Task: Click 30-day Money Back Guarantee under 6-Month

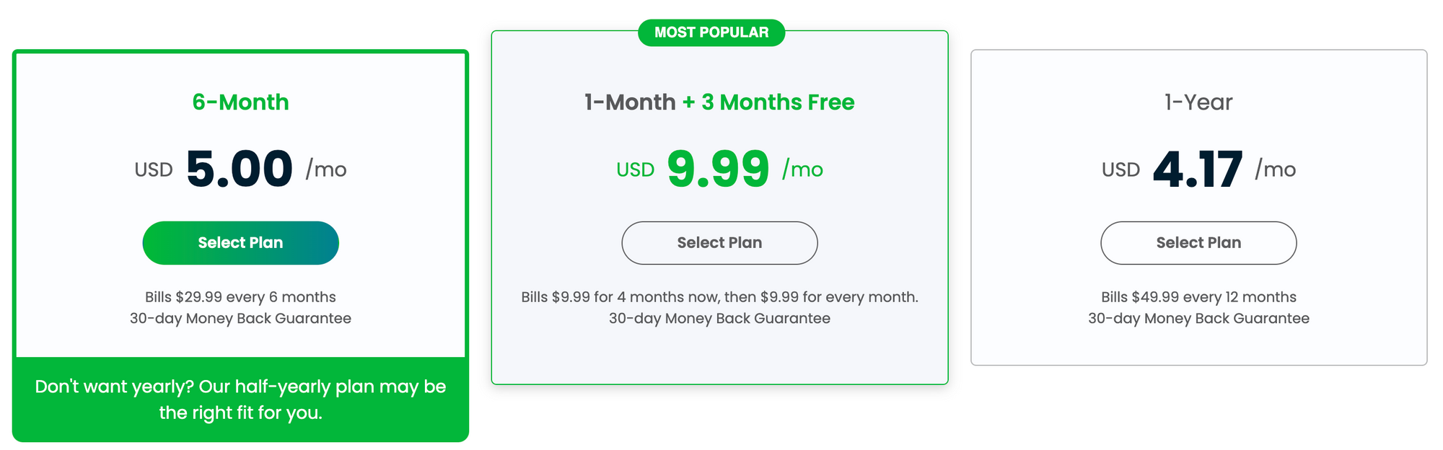Action: click(x=240, y=319)
